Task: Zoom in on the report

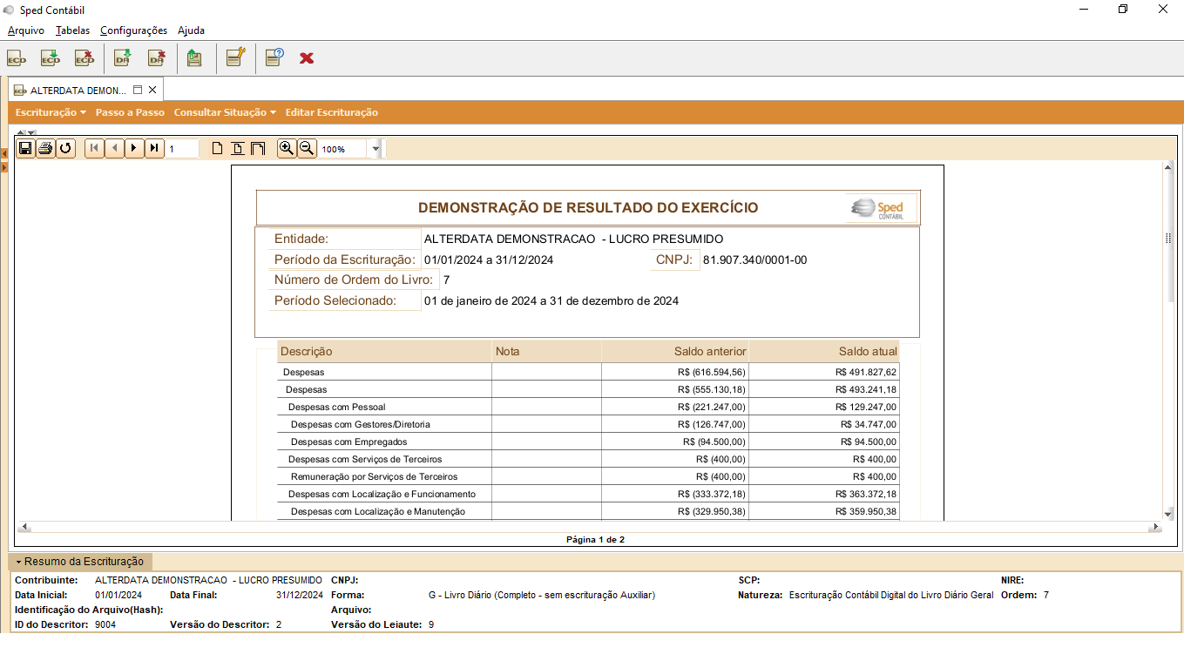Action: (x=287, y=148)
